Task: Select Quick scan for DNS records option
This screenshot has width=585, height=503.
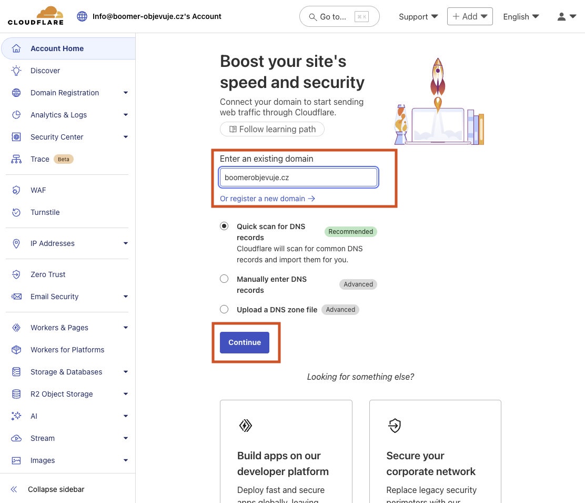Action: coord(224,226)
